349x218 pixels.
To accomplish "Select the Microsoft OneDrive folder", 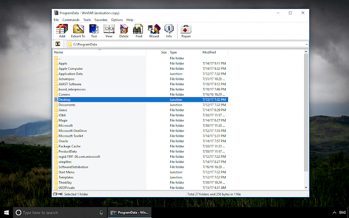I will point(141,131).
